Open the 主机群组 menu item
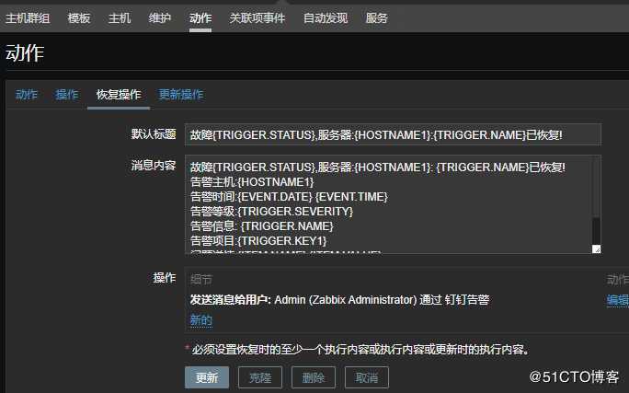The image size is (629, 393). 28,18
